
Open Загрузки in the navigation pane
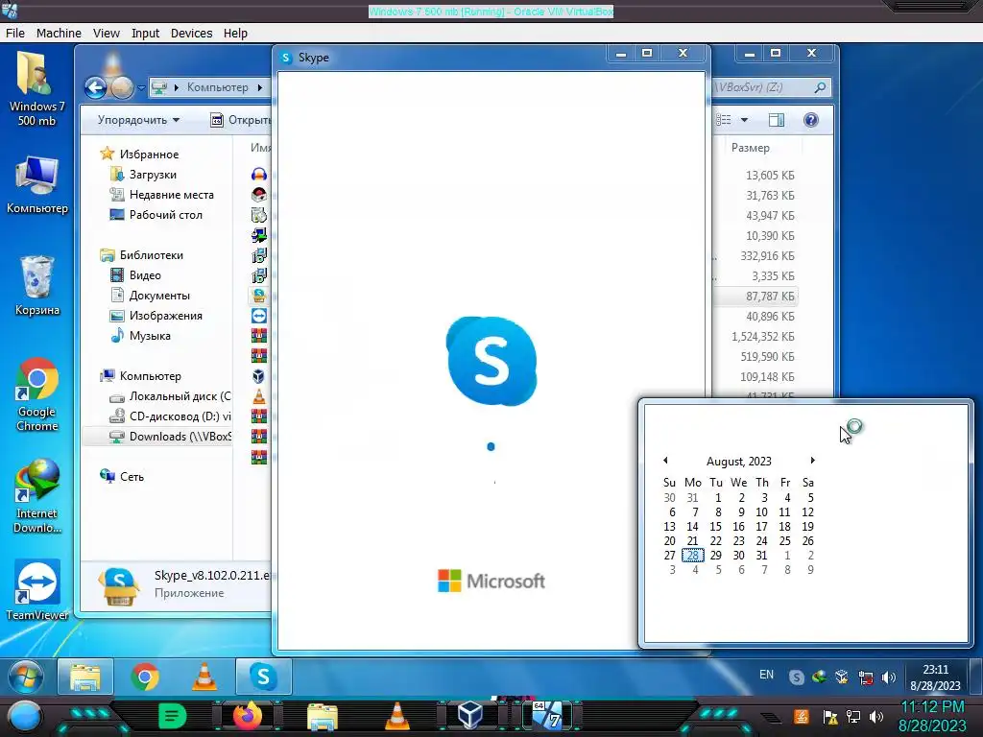(x=153, y=175)
